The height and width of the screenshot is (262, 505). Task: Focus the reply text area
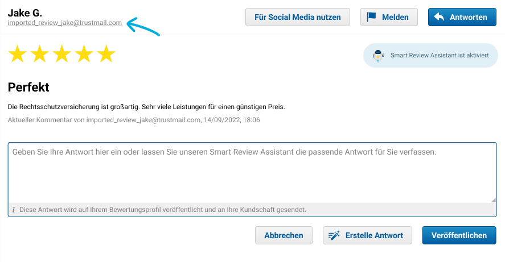[252, 173]
